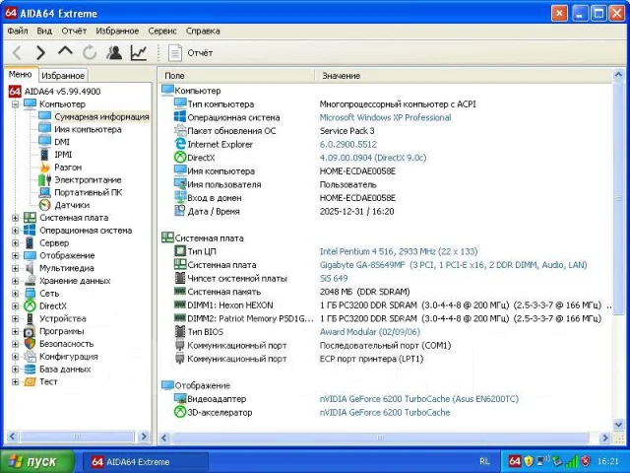Expand the Системная плата tree node
Viewport: 630px width, 473px height.
coord(16,218)
